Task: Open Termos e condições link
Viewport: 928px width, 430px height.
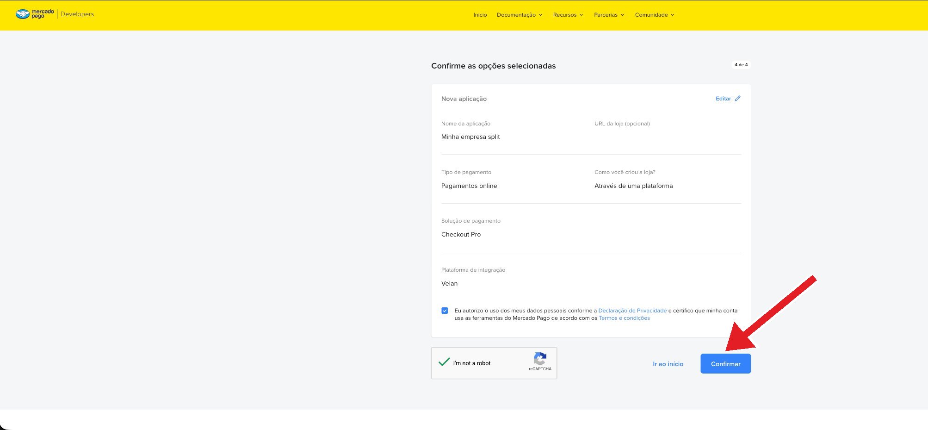Action: click(624, 318)
